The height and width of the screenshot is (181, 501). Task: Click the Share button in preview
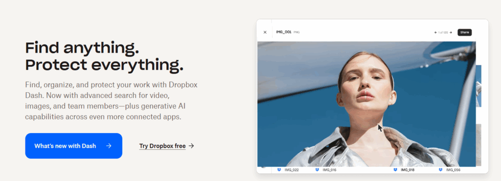464,32
